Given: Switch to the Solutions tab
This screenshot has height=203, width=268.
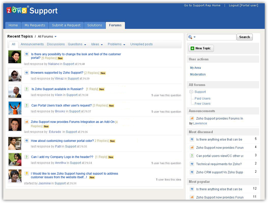Looking at the screenshot, I should pyautogui.click(x=95, y=25).
